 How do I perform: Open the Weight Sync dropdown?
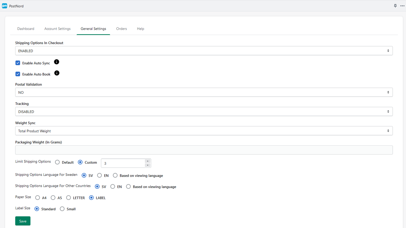coord(204,130)
